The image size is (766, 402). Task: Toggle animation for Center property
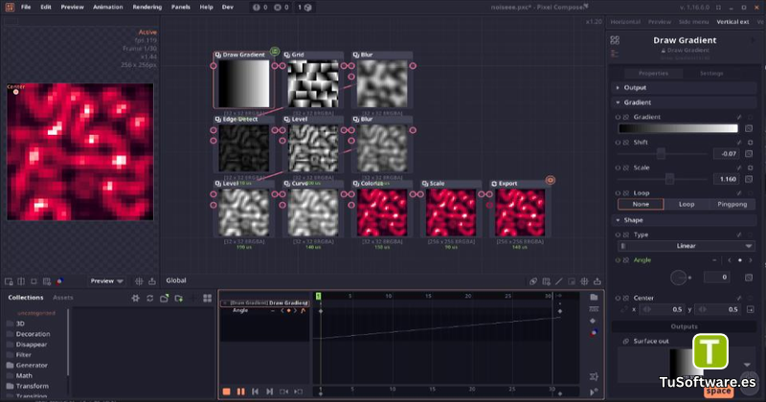click(618, 298)
